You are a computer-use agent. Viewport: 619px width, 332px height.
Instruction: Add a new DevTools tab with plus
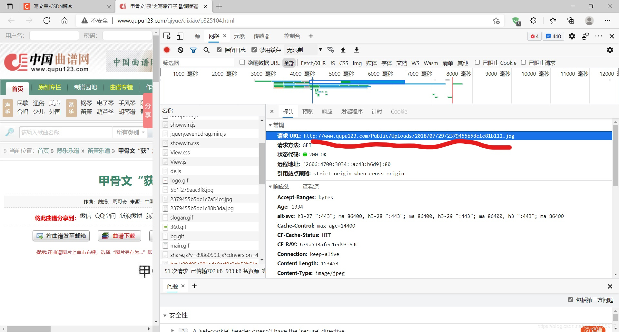tap(311, 36)
